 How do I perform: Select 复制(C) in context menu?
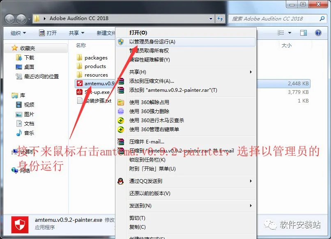(186, 227)
